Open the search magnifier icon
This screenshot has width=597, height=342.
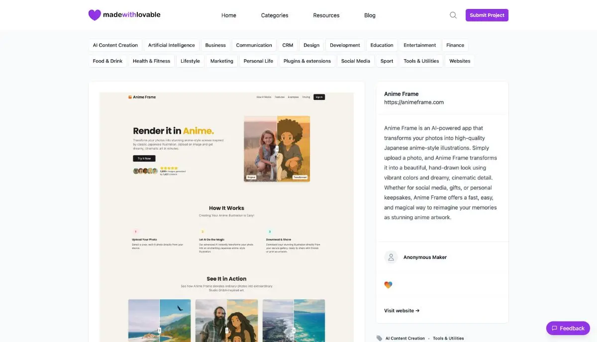[x=453, y=15]
